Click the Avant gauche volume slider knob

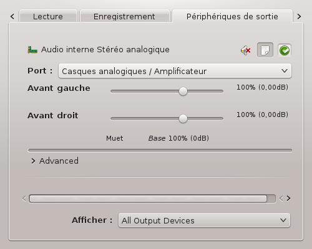coord(183,91)
